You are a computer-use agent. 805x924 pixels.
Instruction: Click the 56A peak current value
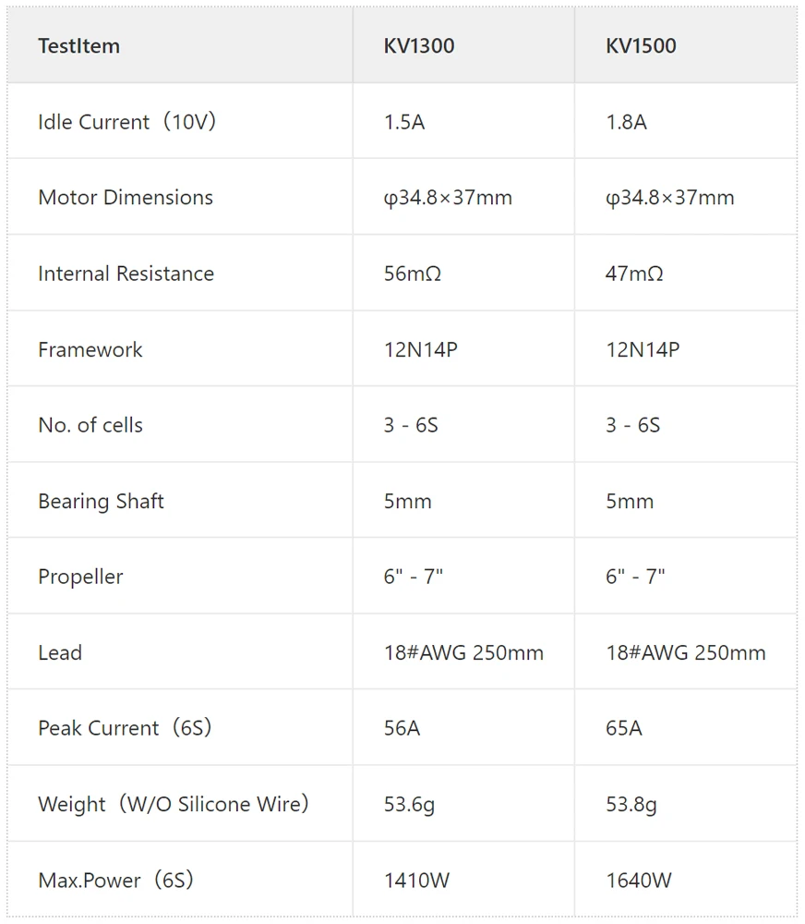(402, 728)
